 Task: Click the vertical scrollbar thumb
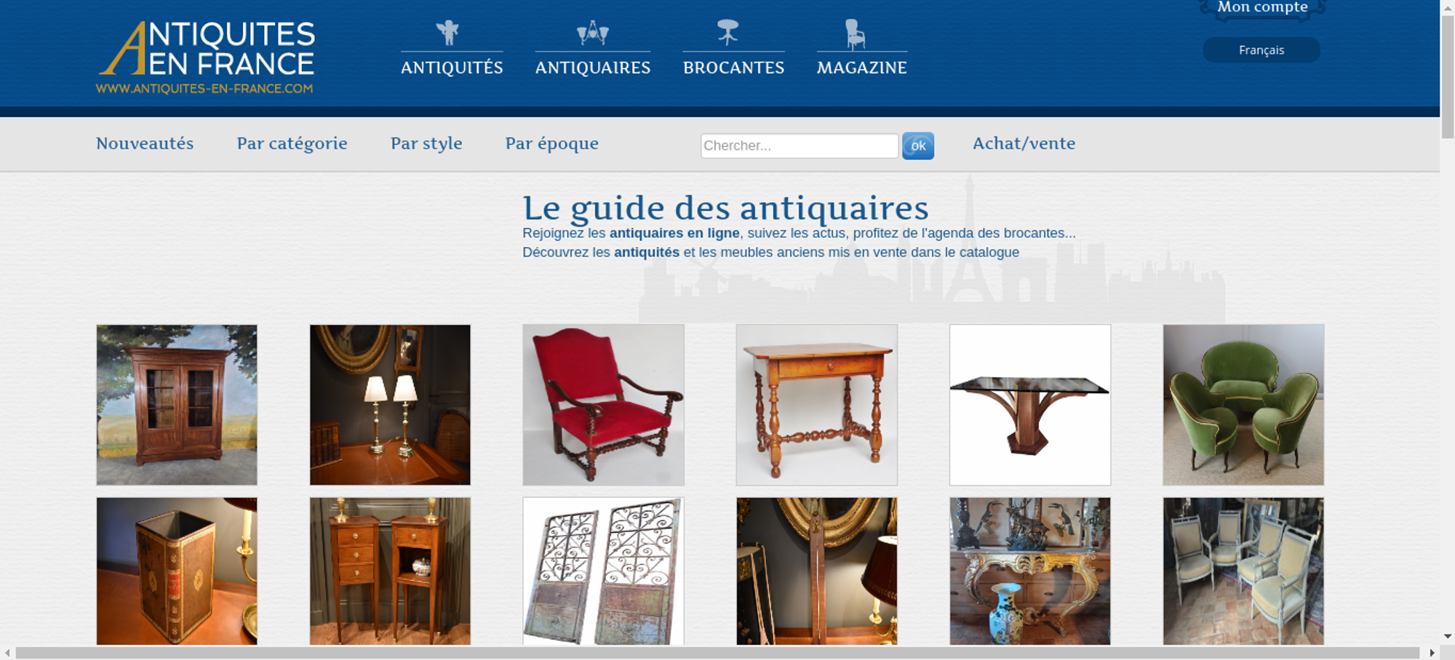[x=1448, y=76]
